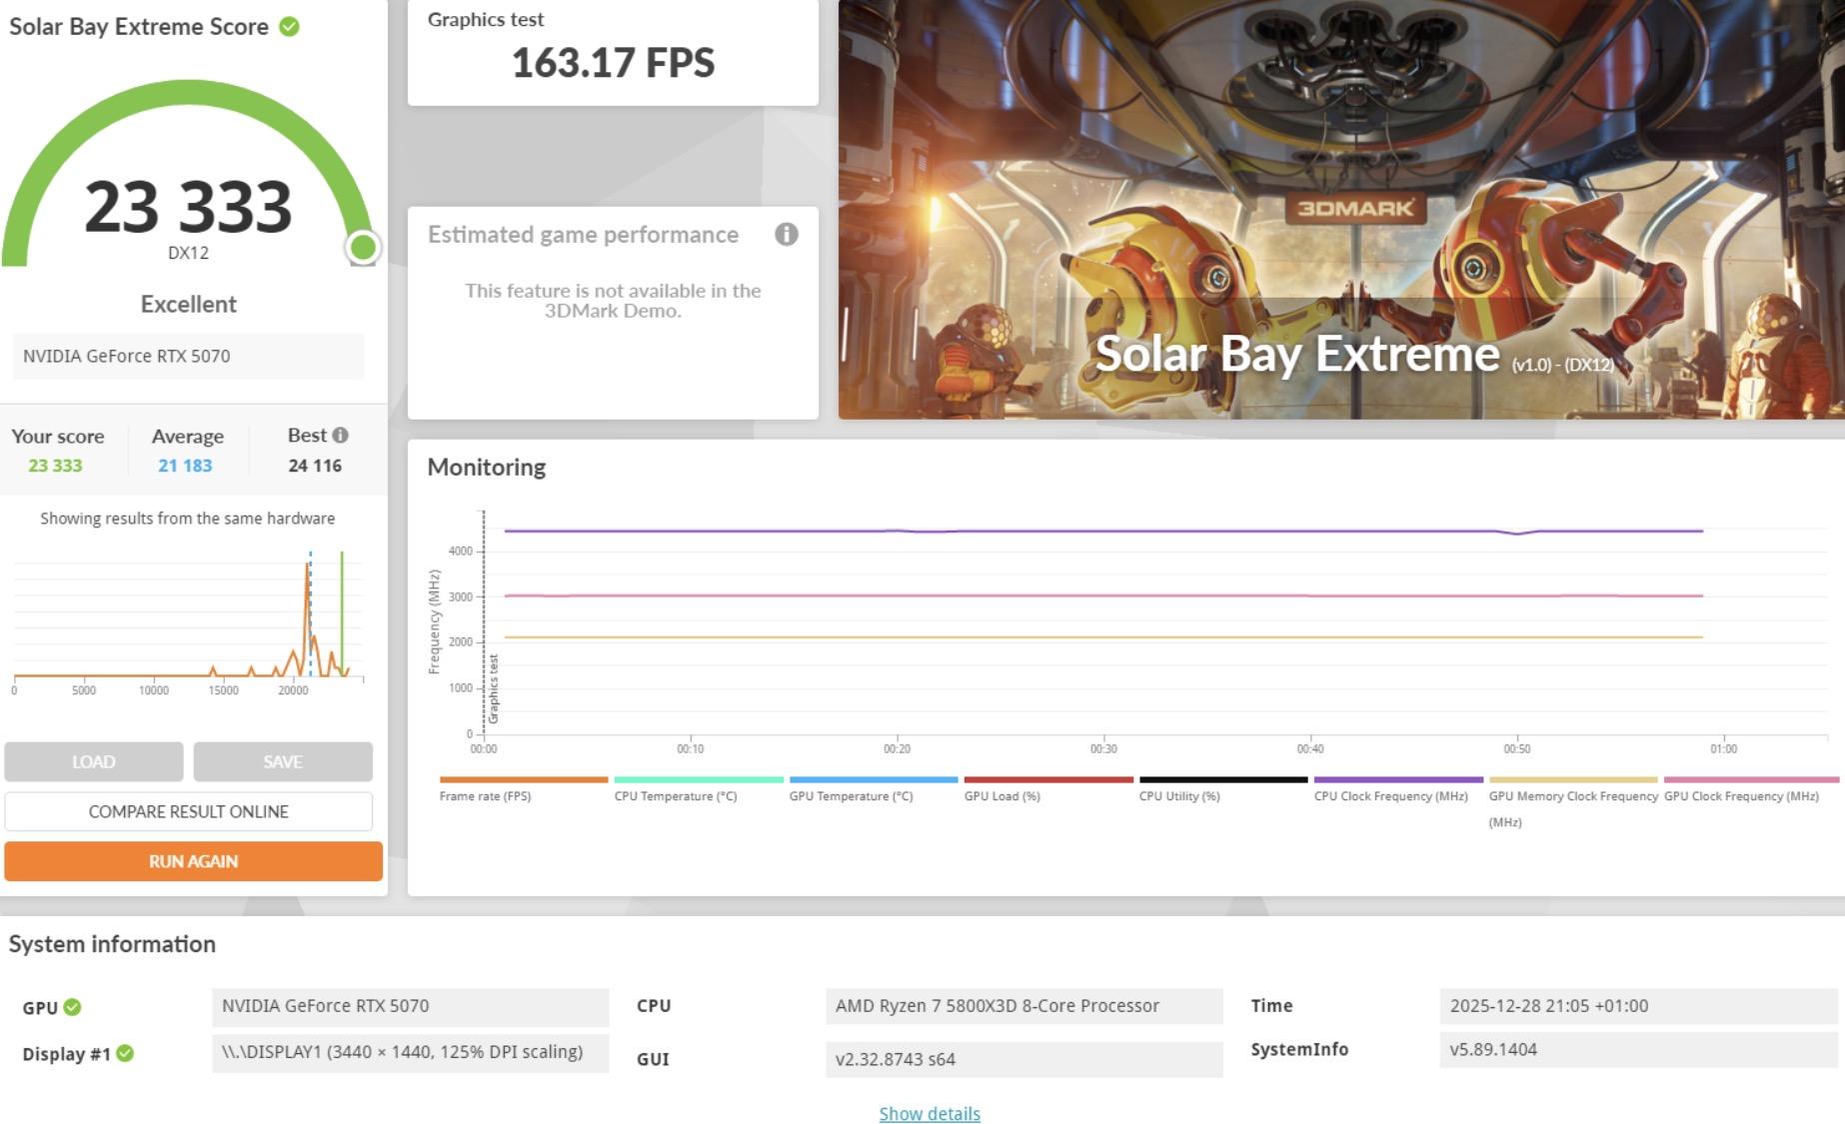This screenshot has width=1845, height=1124.
Task: Click the green check beside Display #1
Action: (125, 1053)
